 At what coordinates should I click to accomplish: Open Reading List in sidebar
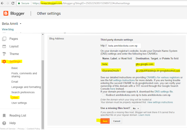point(18,115)
